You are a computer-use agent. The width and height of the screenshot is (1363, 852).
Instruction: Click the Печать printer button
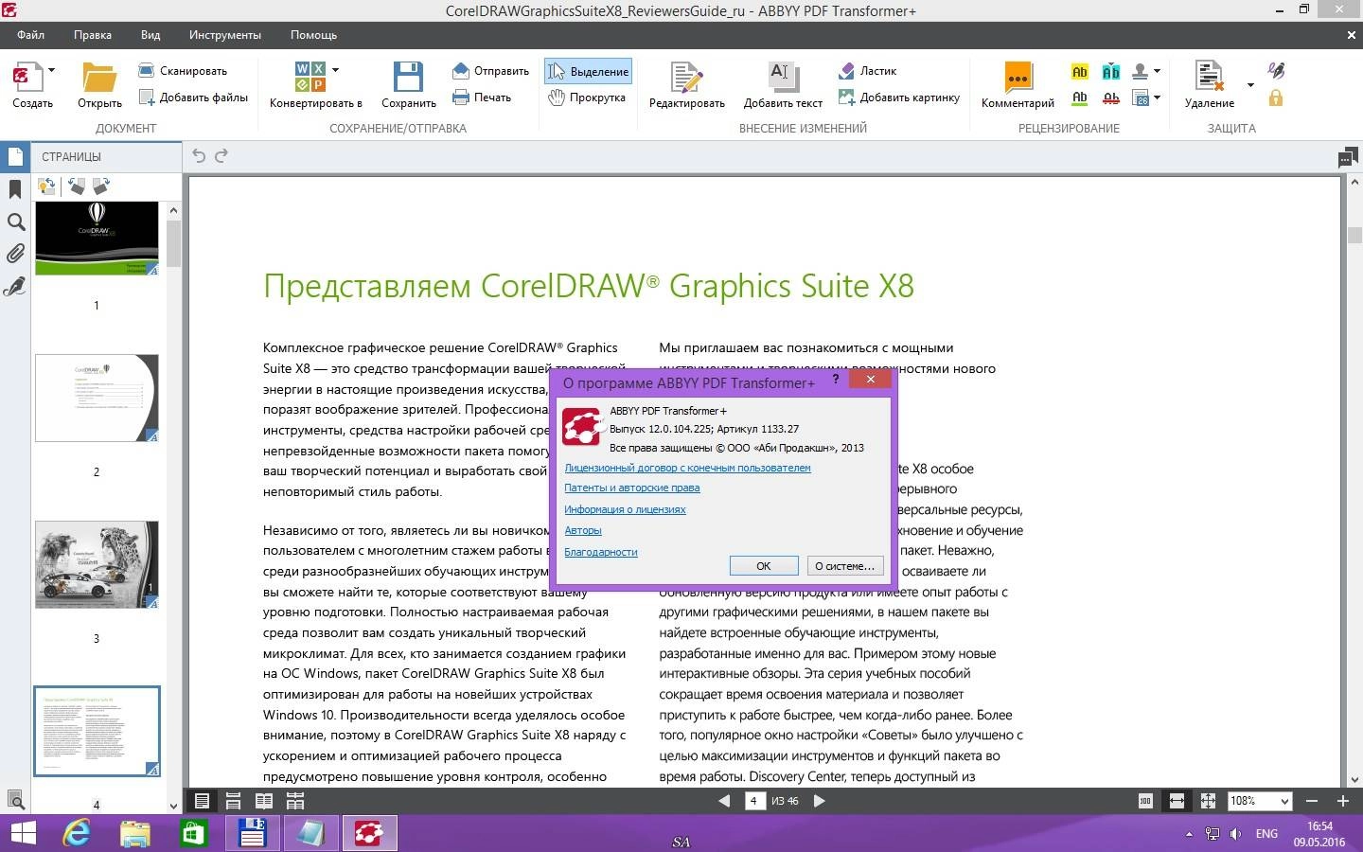click(482, 97)
